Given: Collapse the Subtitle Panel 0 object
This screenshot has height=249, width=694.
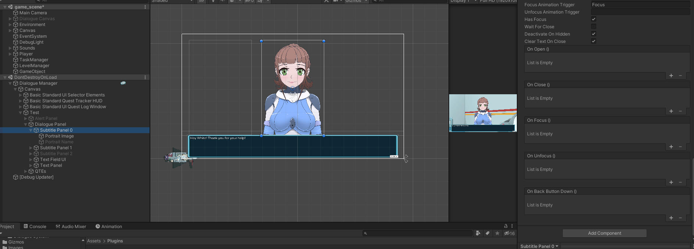Looking at the screenshot, I should tap(31, 130).
